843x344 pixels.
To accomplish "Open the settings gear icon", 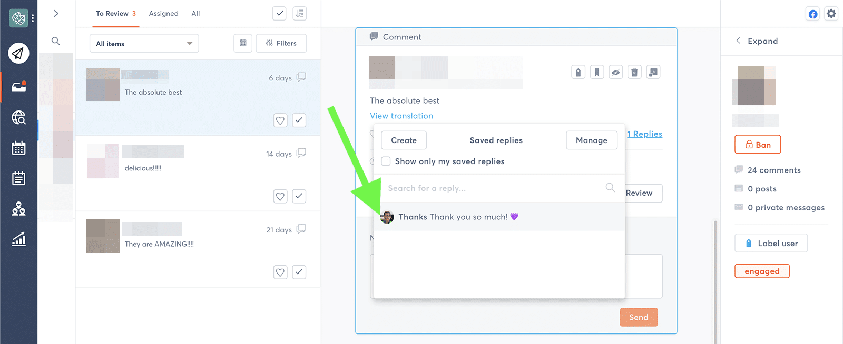I will click(831, 14).
